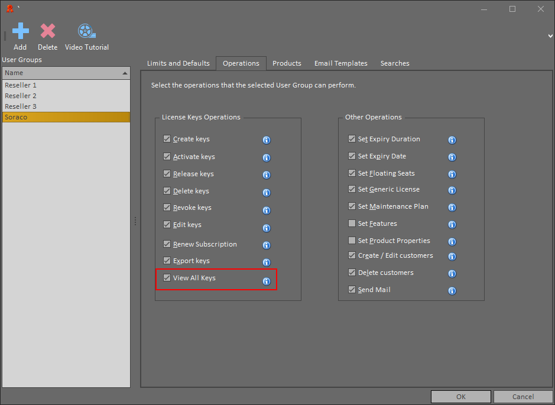Expand the toolbar overflow chevron
Screen dimensions: 555x405
point(550,35)
